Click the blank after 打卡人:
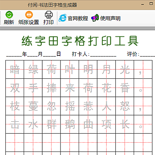This screenshot has width=155, height=155. [103, 56]
